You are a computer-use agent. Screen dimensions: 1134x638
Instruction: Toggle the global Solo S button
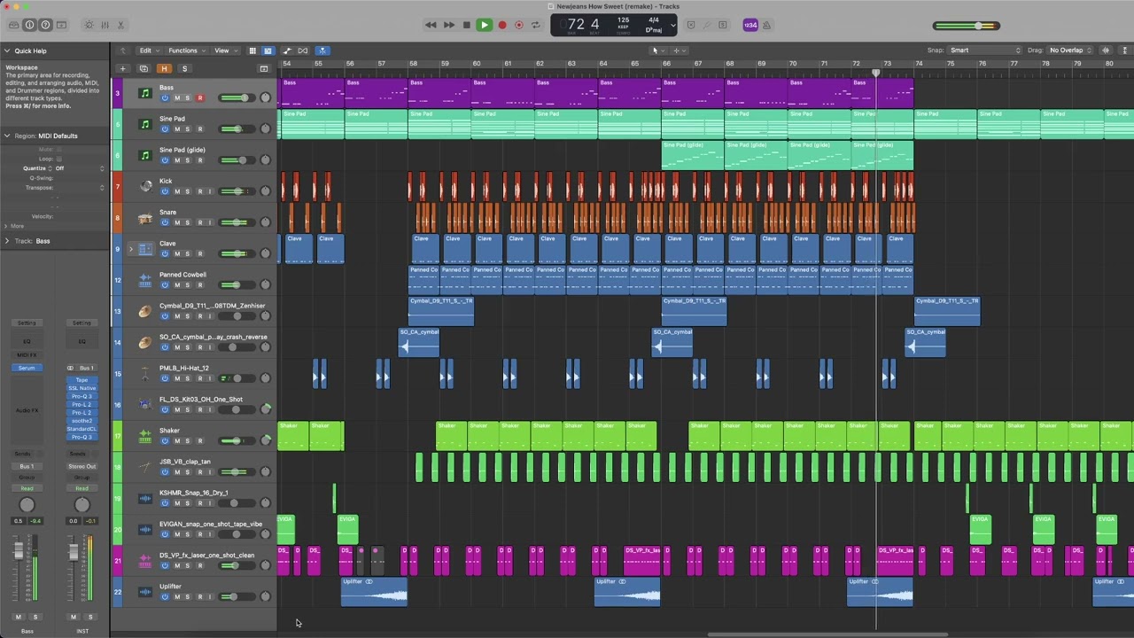[x=184, y=68]
